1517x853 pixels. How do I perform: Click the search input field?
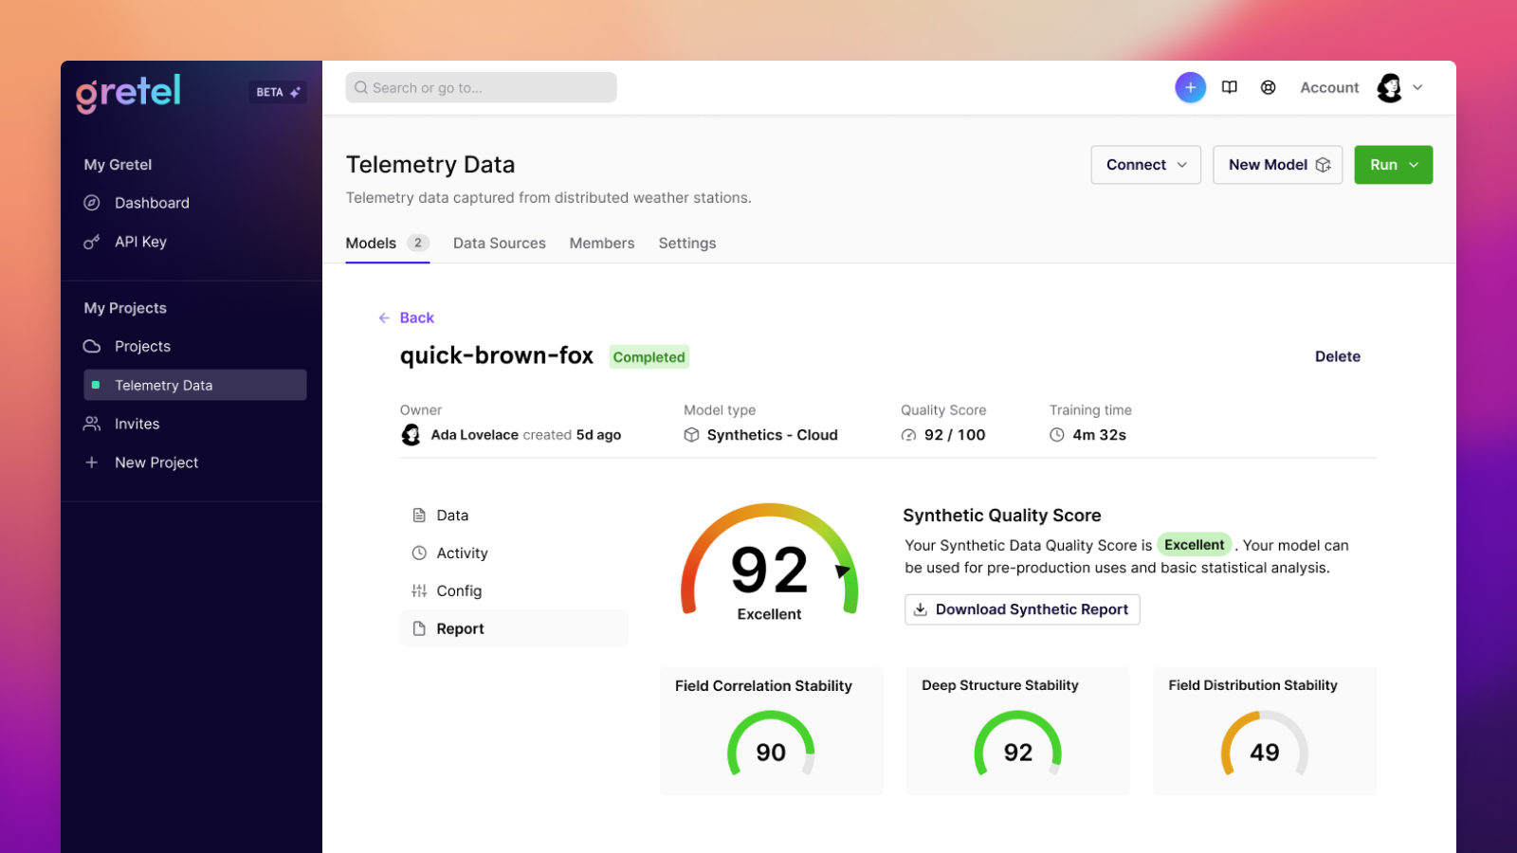click(x=481, y=87)
